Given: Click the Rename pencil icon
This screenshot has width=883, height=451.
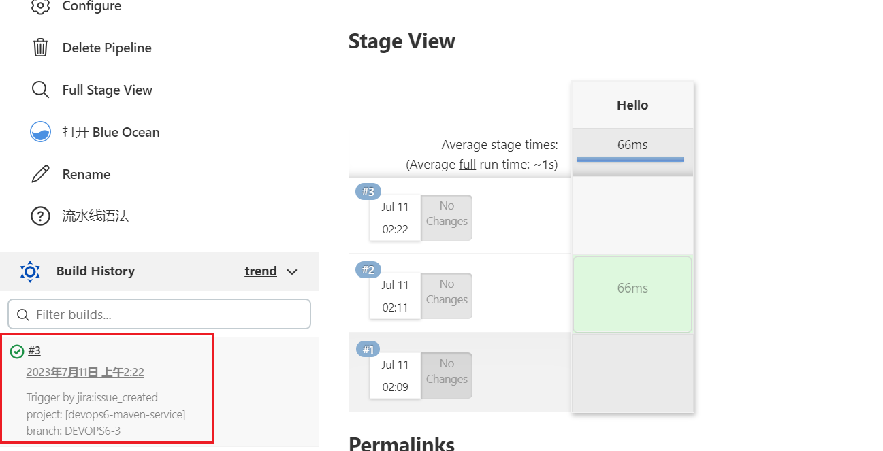Looking at the screenshot, I should [40, 174].
